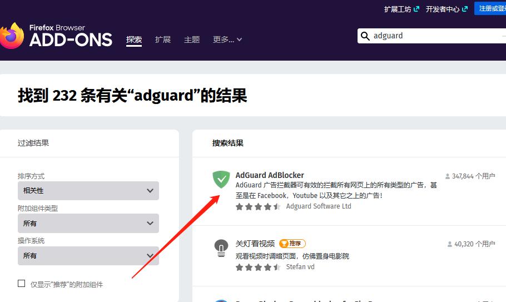506x302 pixels.
Task: Click the 注册或登录 button
Action: 490,8
